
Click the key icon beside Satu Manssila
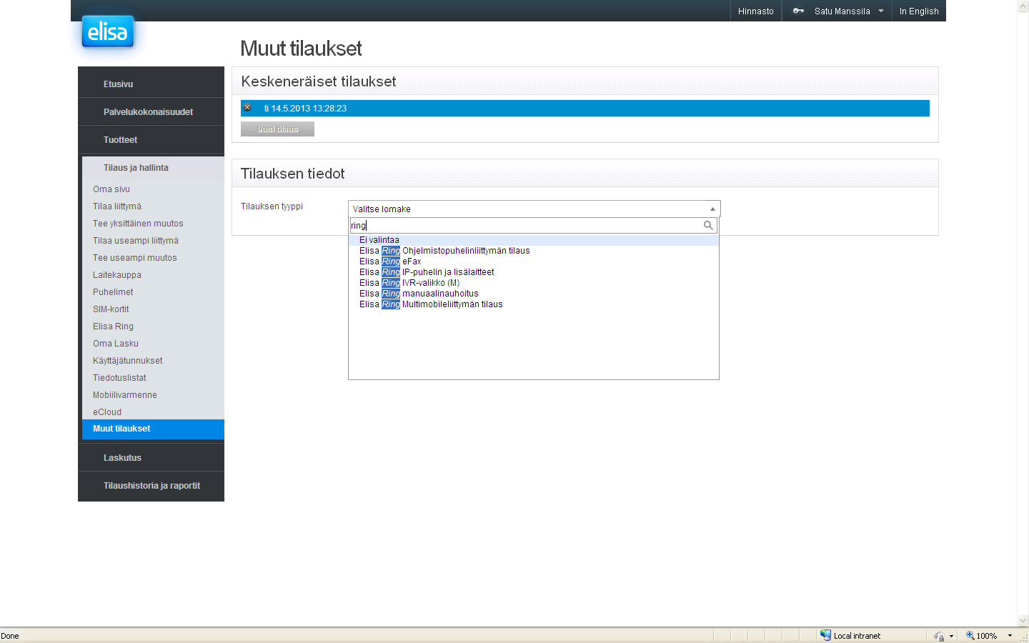(x=798, y=11)
